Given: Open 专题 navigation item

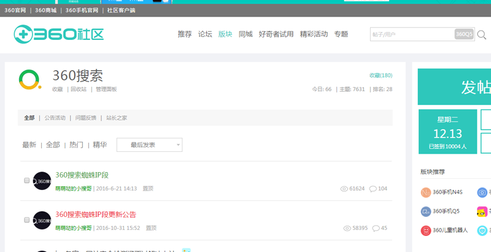Looking at the screenshot, I should pyautogui.click(x=341, y=34).
